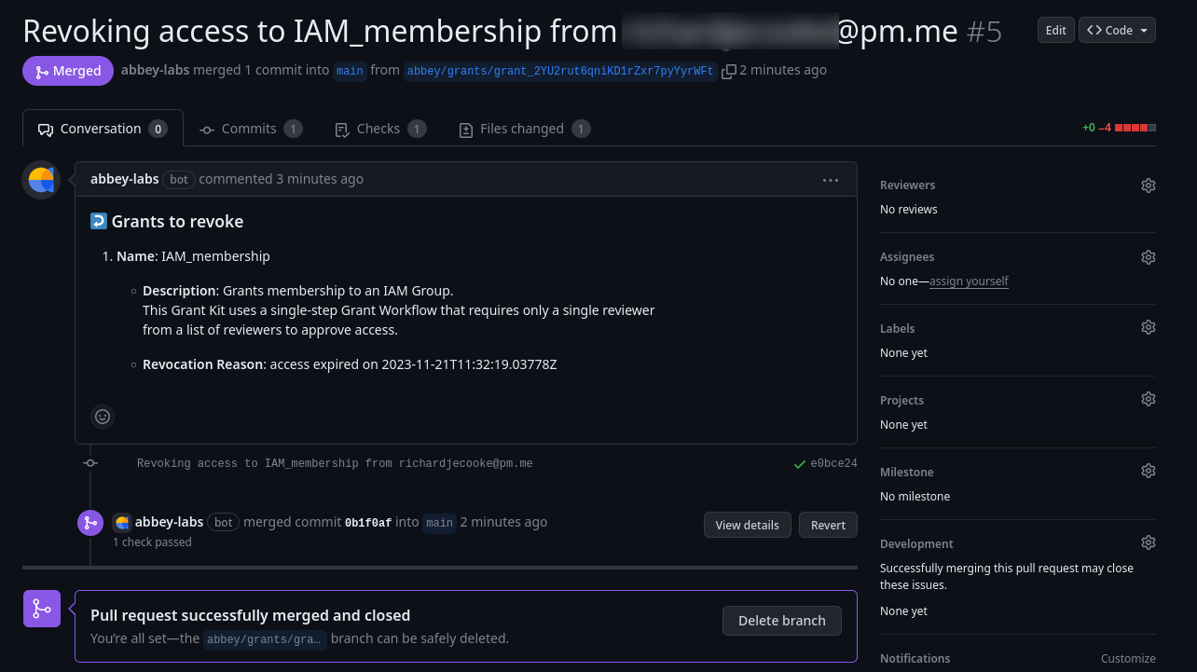Click the purple merged icon beside the success box

click(42, 609)
